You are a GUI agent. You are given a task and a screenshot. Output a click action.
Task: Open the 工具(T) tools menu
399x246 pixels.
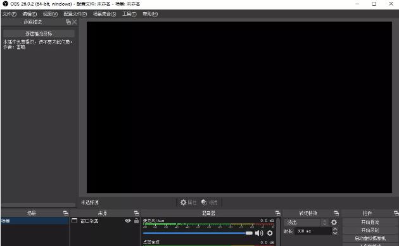pyautogui.click(x=129, y=14)
